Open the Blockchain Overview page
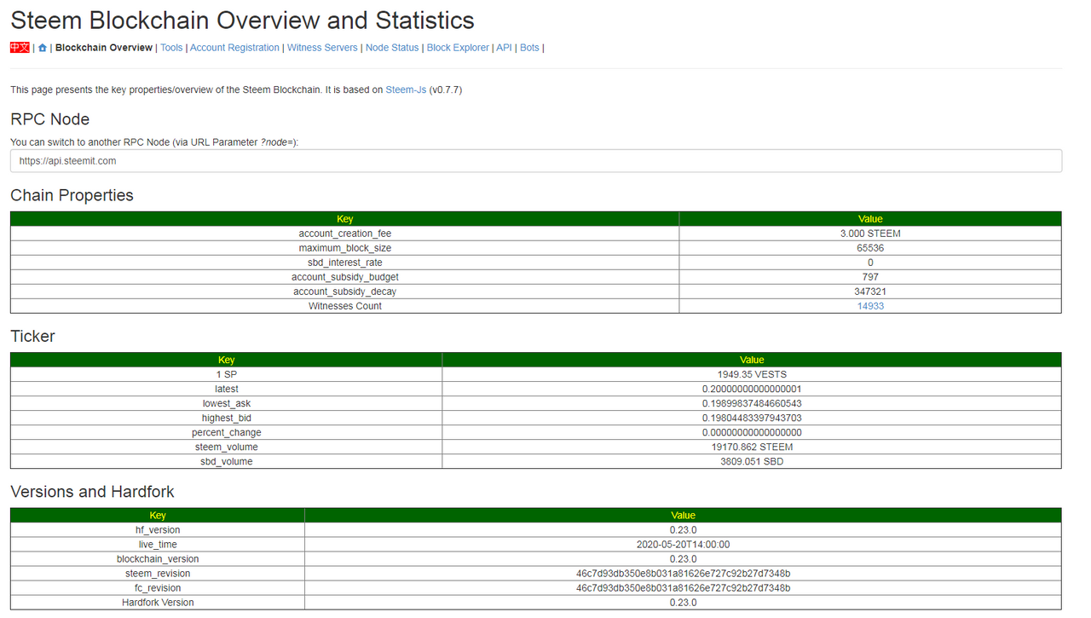Image resolution: width=1091 pixels, height=618 pixels. (104, 48)
